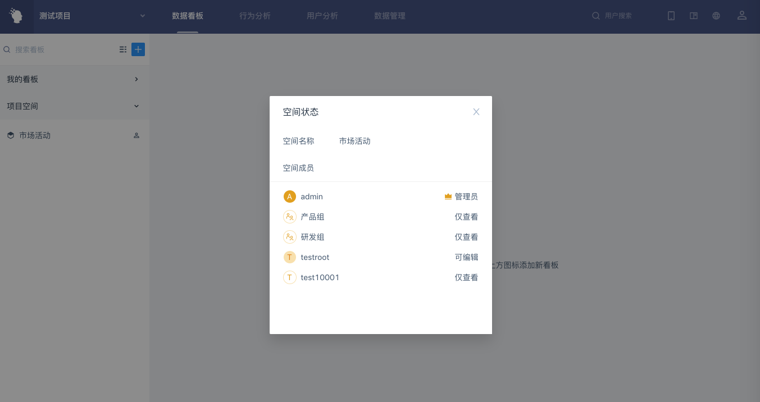The height and width of the screenshot is (402, 760).
Task: Switch to the 用户分析 tab
Action: [322, 16]
